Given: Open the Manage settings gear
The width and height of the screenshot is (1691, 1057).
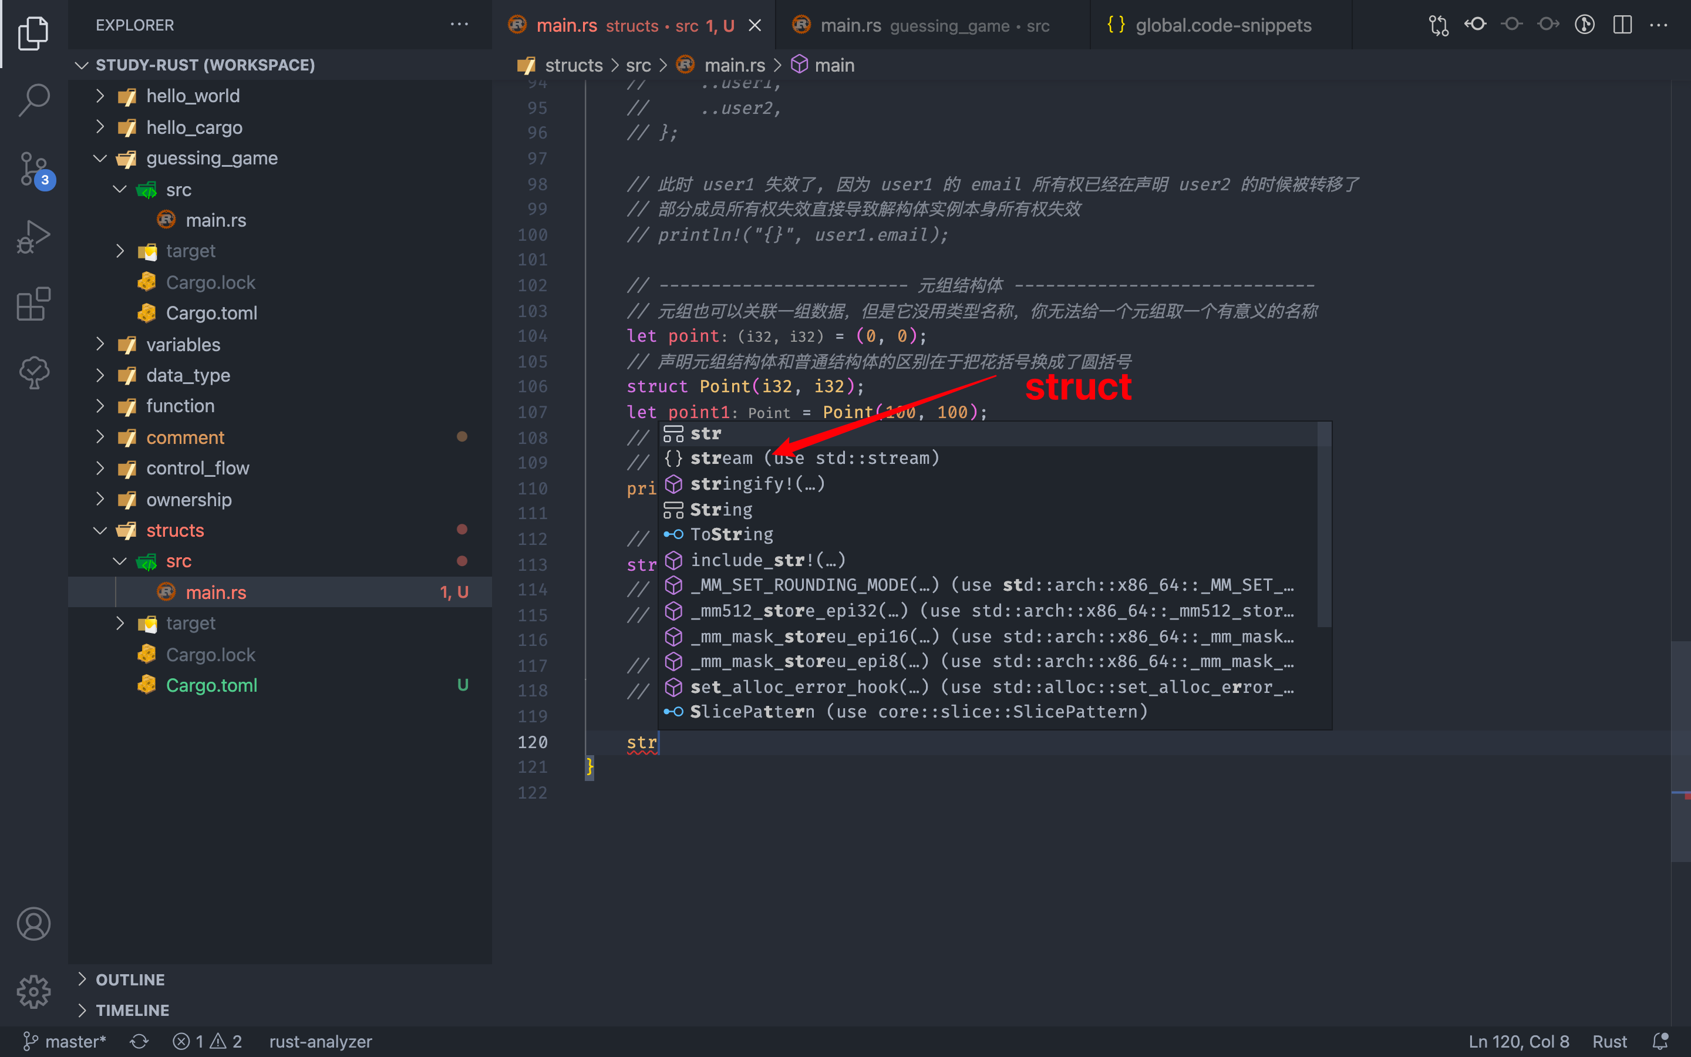Looking at the screenshot, I should [x=33, y=991].
